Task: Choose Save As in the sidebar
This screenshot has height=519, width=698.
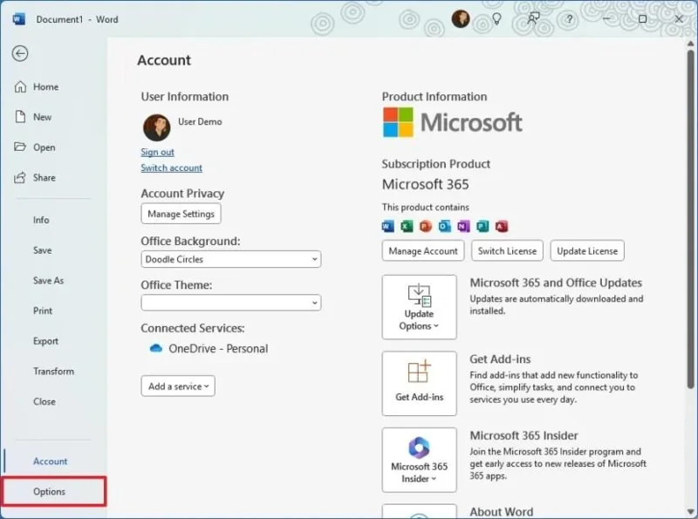Action: tap(48, 280)
